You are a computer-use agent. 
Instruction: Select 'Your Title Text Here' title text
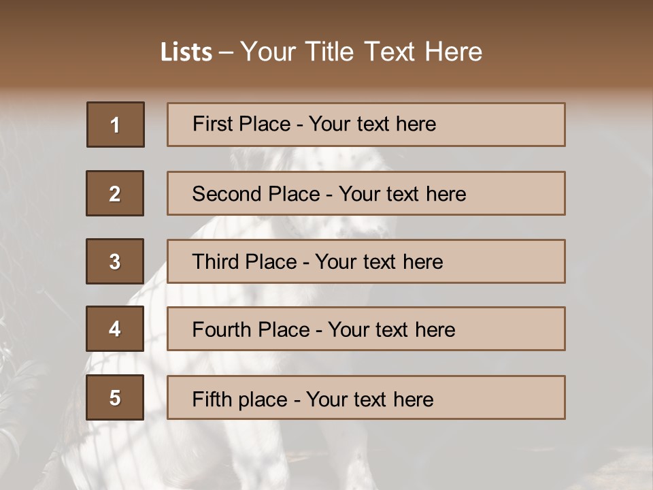tap(361, 52)
